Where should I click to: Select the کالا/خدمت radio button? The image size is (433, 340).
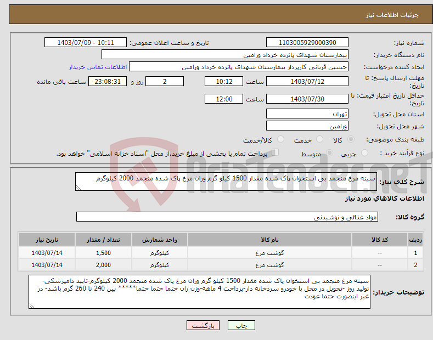click(x=280, y=139)
